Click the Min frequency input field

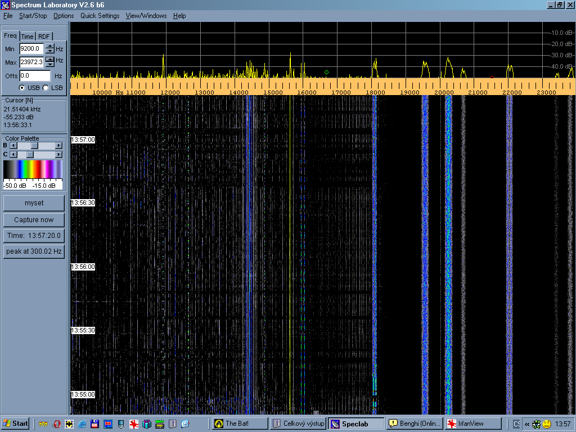pyautogui.click(x=31, y=48)
